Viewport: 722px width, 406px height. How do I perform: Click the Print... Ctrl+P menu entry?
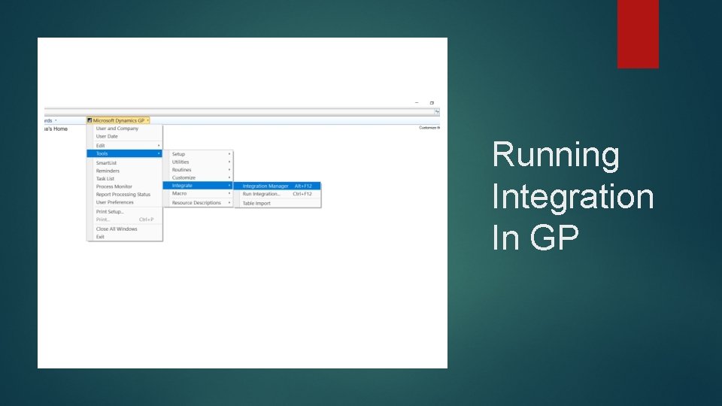point(125,220)
